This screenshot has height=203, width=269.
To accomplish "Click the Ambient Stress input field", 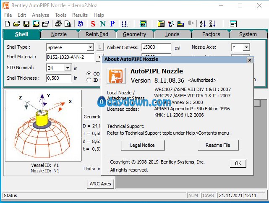I will click(156, 47).
